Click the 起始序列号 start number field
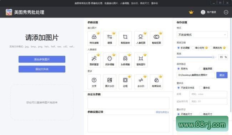 pyautogui.click(x=208, y=102)
